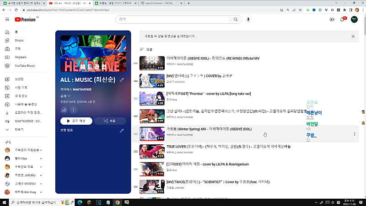Open taskbar clock and date
The image size is (366, 206).
click(349, 202)
